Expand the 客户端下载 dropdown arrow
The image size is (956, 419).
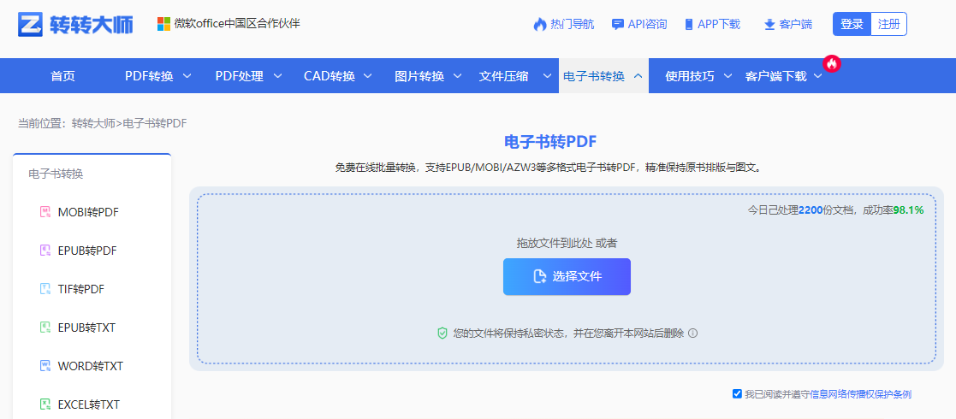[x=818, y=76]
